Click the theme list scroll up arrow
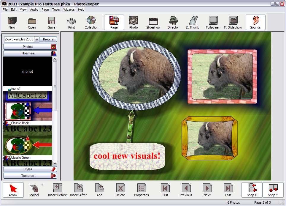This screenshot has width=286, height=206. pos(55,59)
